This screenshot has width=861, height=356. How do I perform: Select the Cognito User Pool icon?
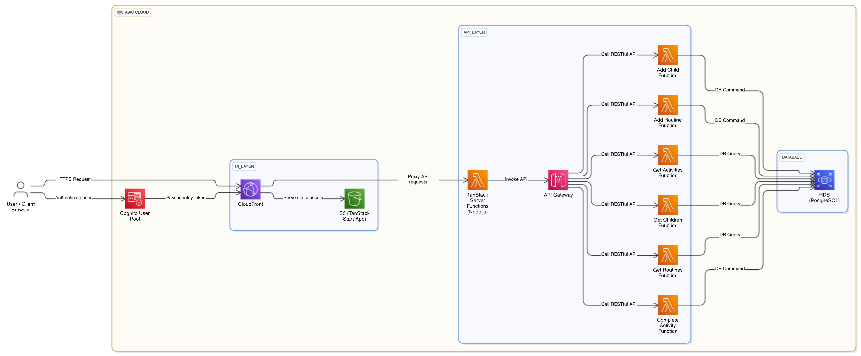tap(135, 198)
